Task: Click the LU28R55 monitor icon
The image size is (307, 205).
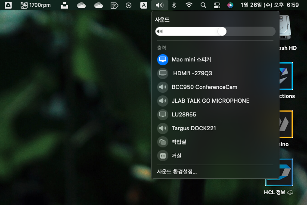Action: (163, 114)
